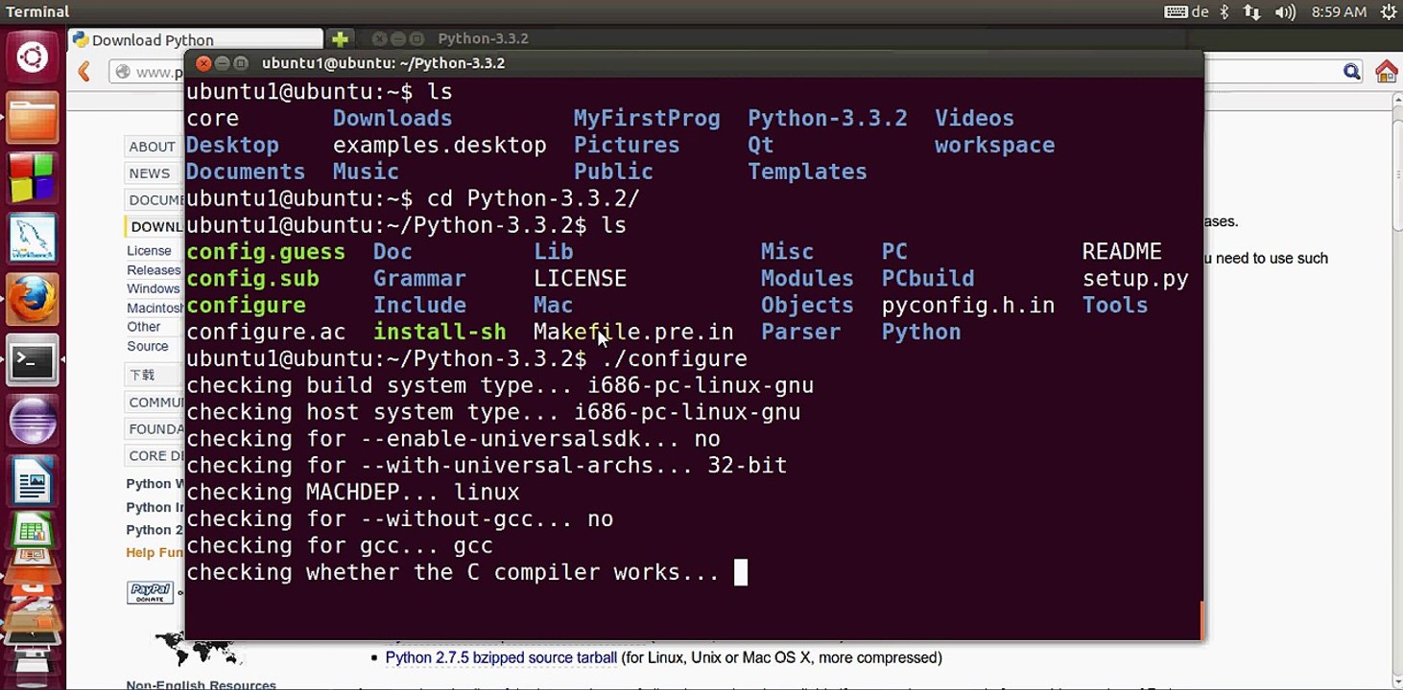Click 'MyFirstProg' directory name in terminal
The height and width of the screenshot is (690, 1403).
(647, 119)
